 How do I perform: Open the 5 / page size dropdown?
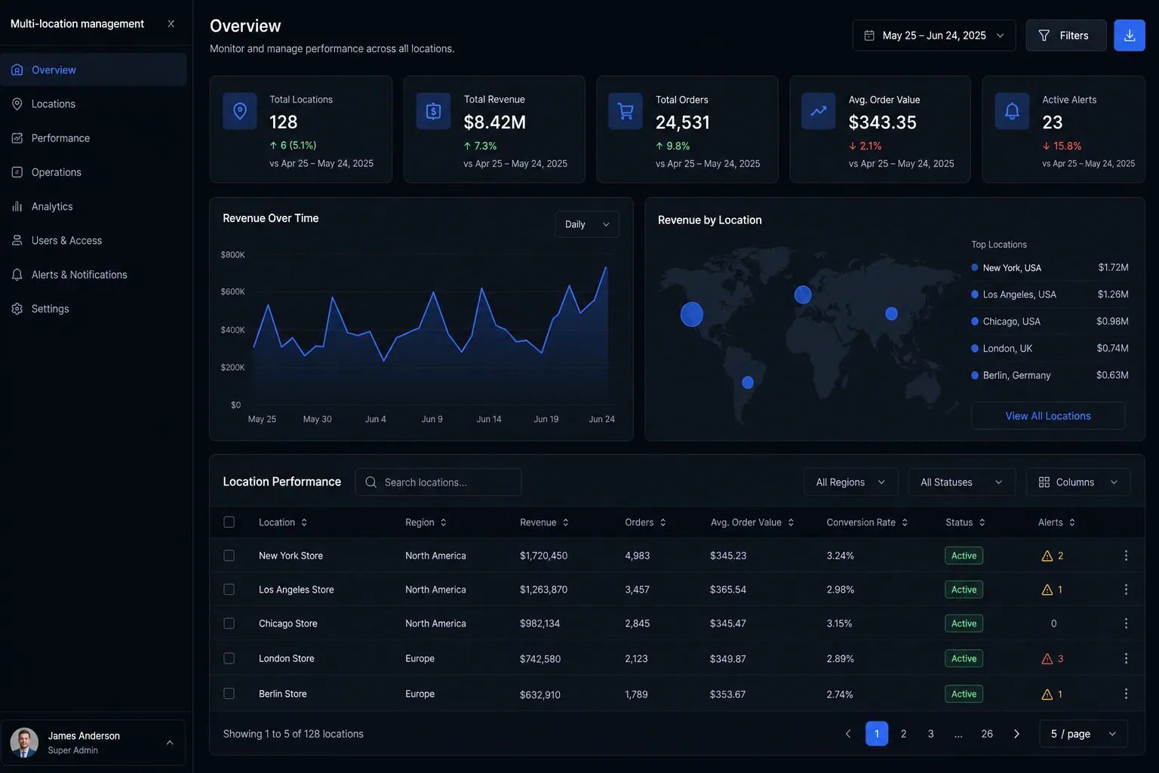click(x=1084, y=734)
